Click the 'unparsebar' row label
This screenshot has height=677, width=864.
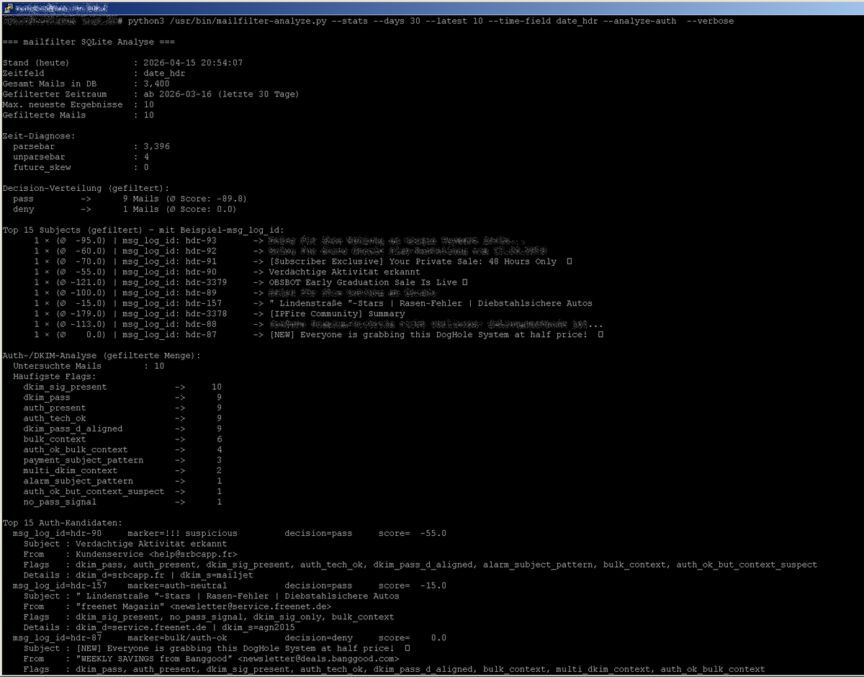coord(39,156)
